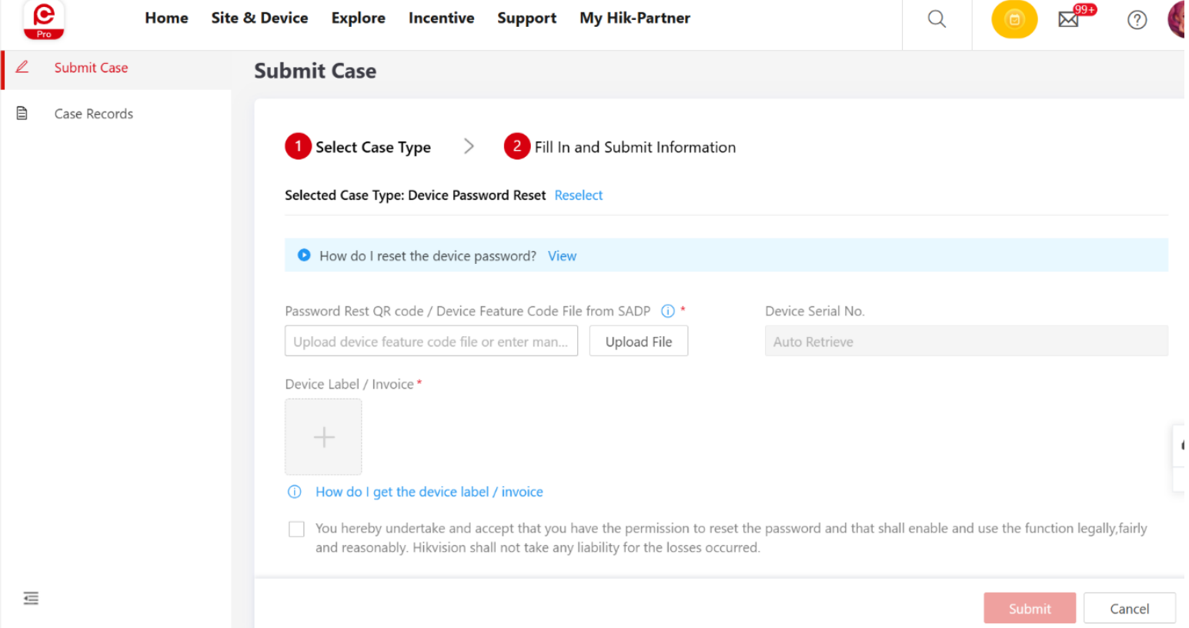
Task: Click the partially hidden widget at right edge
Action: pos(1179,457)
